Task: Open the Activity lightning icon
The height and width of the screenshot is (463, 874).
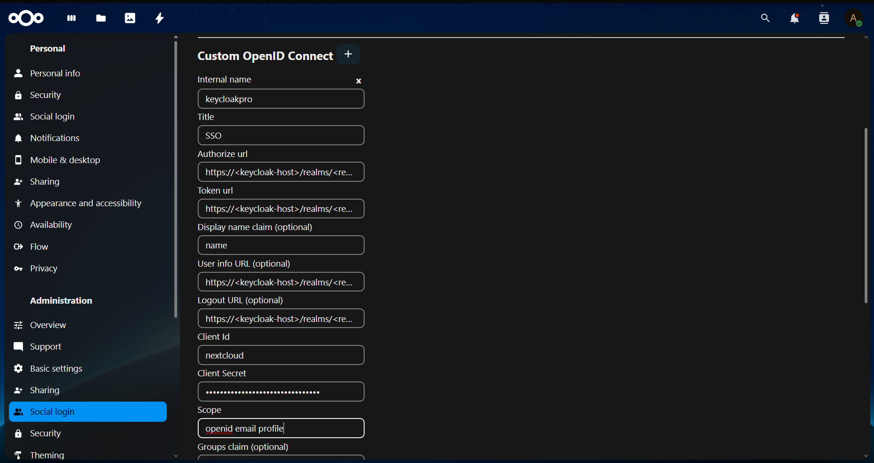Action: [x=160, y=18]
